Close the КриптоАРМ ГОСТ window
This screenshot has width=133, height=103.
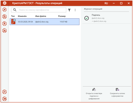tap(129, 3)
